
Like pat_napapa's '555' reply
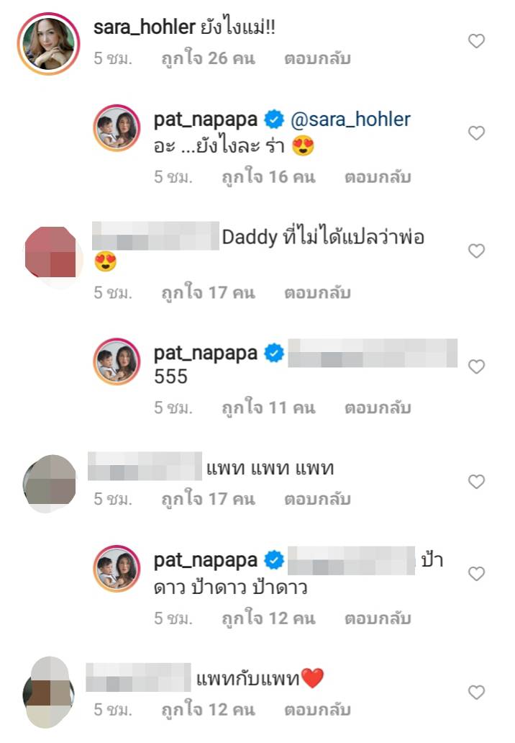point(476,366)
